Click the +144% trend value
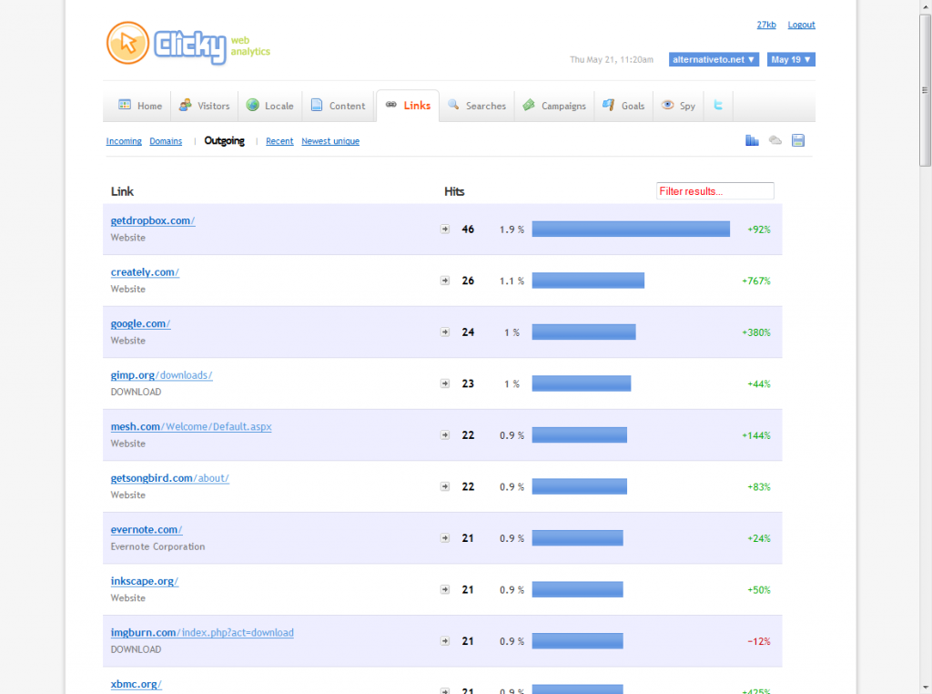 [x=756, y=435]
